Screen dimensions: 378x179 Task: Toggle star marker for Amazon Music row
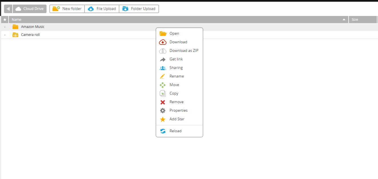coord(5,27)
